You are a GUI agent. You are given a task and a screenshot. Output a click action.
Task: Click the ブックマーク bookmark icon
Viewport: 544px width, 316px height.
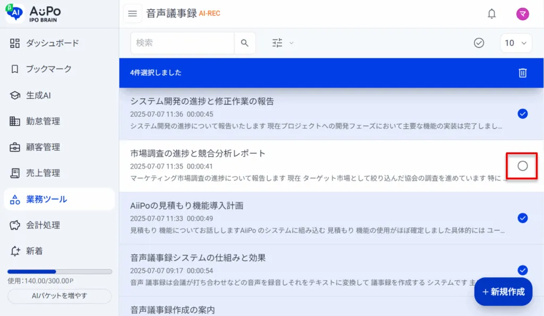pos(14,69)
